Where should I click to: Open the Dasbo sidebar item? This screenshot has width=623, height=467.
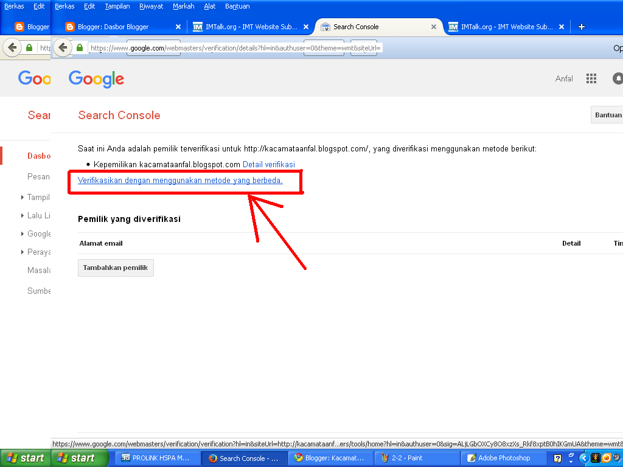tap(39, 156)
